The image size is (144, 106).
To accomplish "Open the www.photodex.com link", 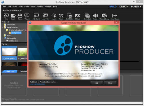I will [38, 84].
